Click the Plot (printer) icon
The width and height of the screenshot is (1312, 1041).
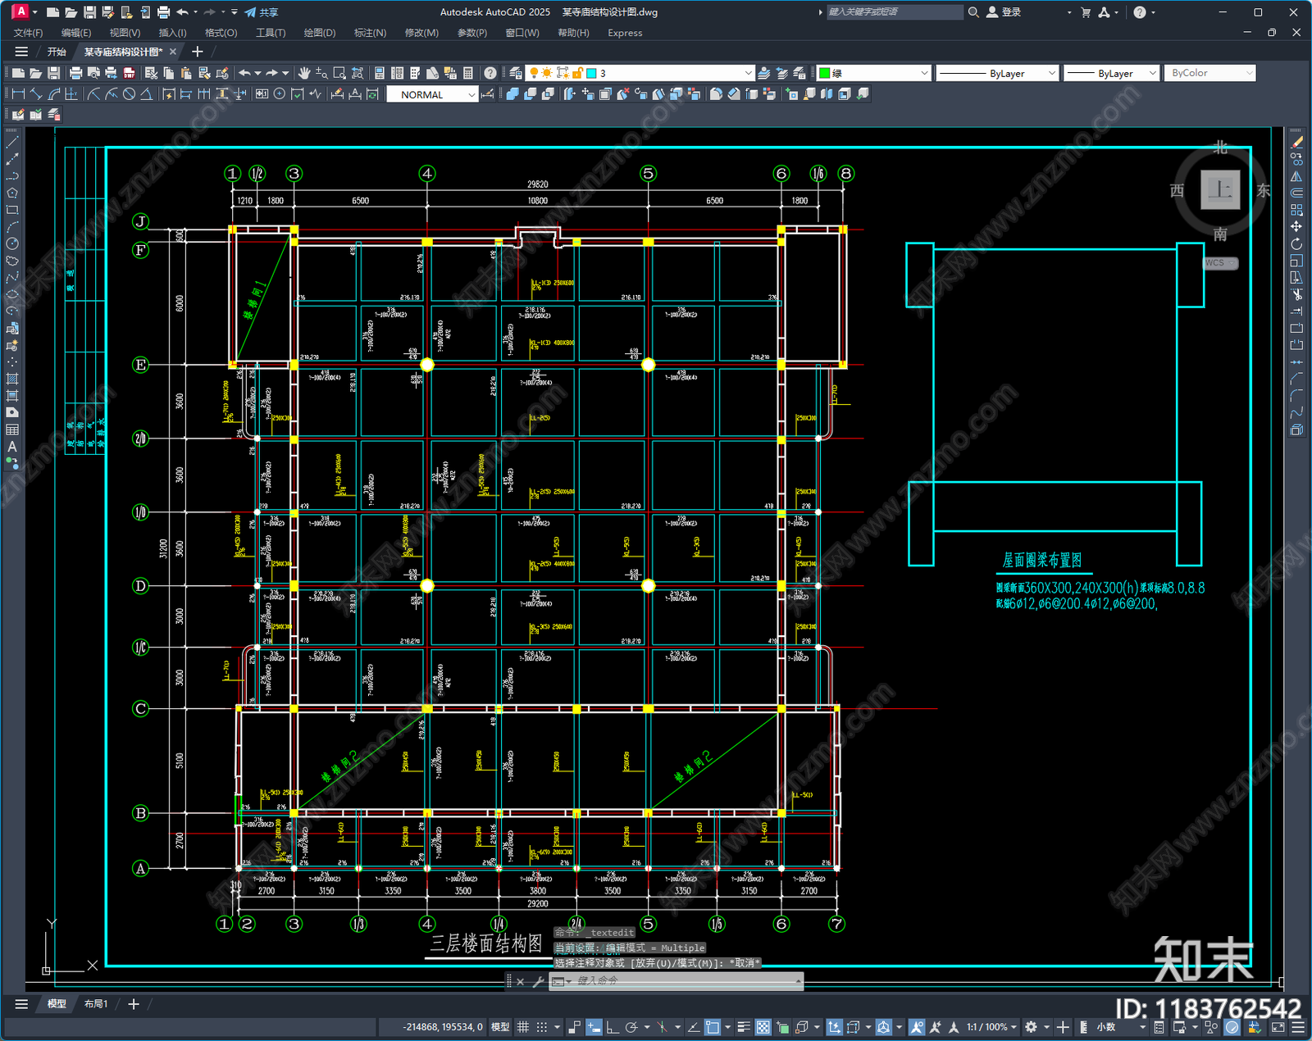[x=75, y=73]
